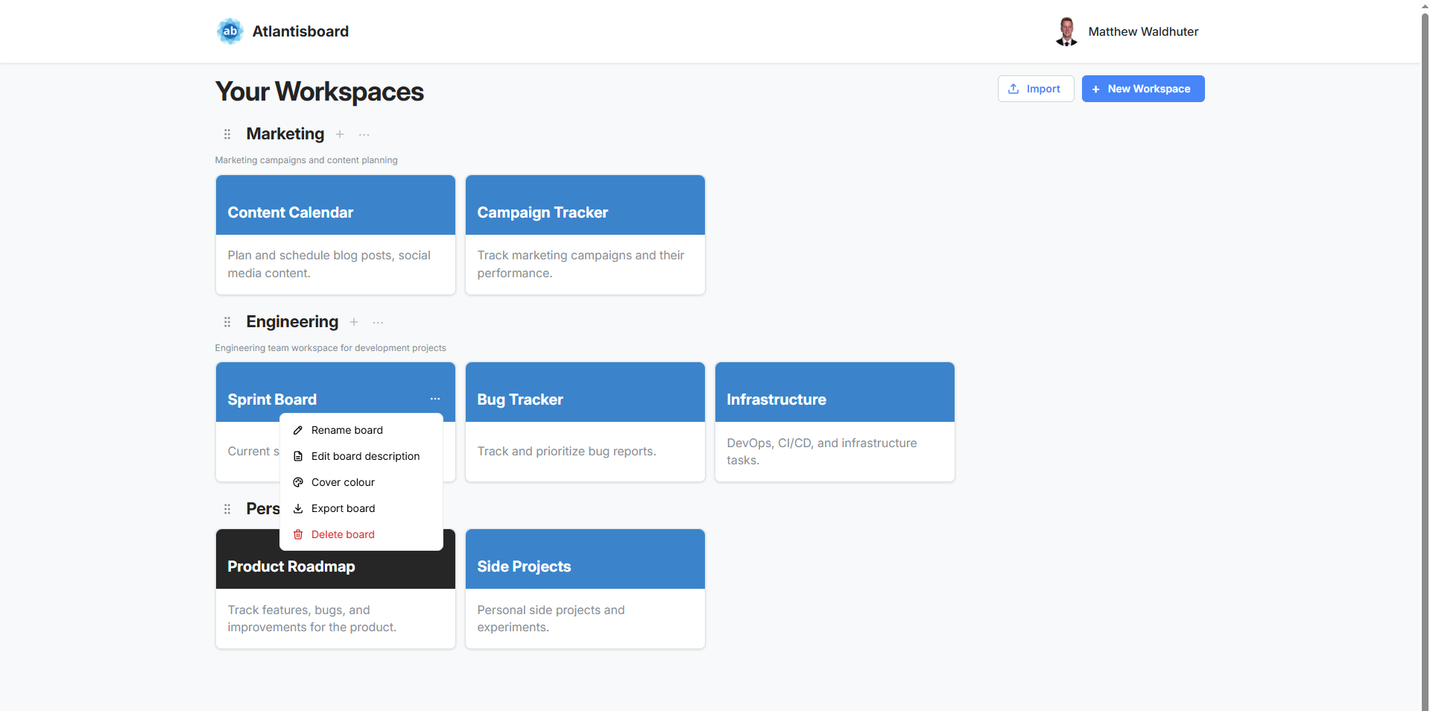Viewport: 1430px width, 711px height.
Task: Click the Import button
Action: pyautogui.click(x=1036, y=89)
